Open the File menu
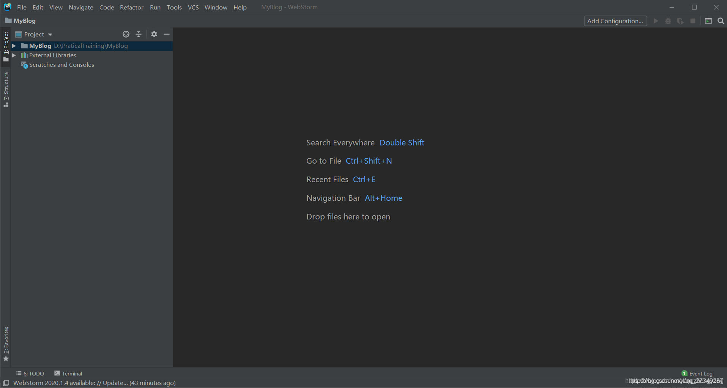The height and width of the screenshot is (388, 727). (22, 7)
